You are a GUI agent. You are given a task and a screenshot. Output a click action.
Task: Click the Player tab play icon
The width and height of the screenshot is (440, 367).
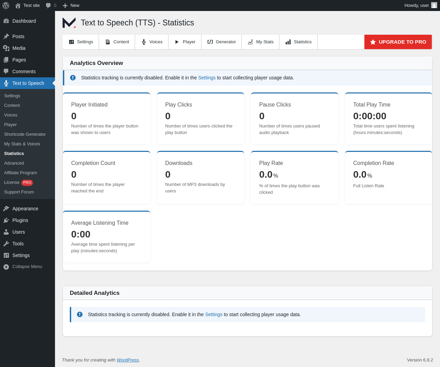coord(177,42)
